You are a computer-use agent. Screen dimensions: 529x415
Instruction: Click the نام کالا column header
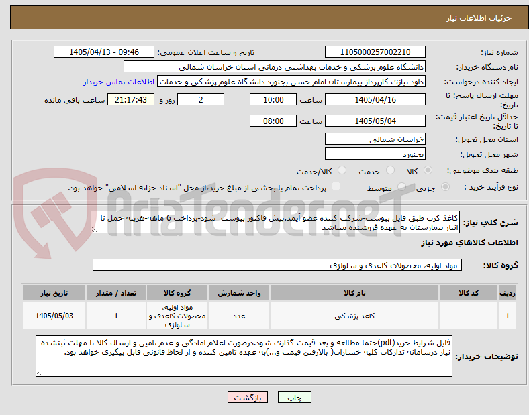click(x=354, y=293)
